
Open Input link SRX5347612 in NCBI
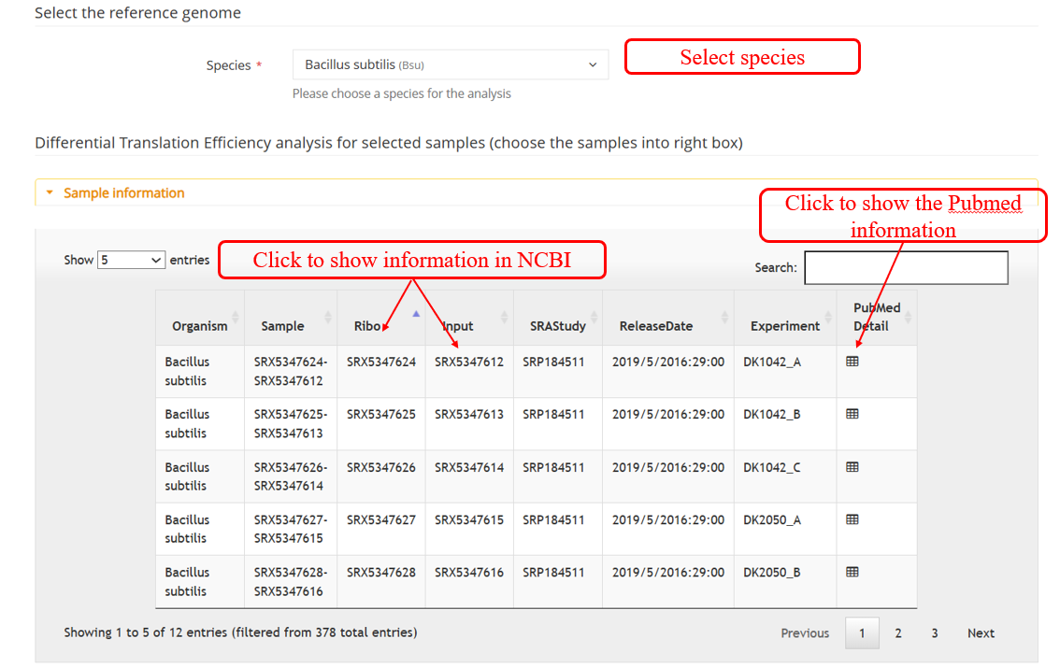pyautogui.click(x=468, y=362)
